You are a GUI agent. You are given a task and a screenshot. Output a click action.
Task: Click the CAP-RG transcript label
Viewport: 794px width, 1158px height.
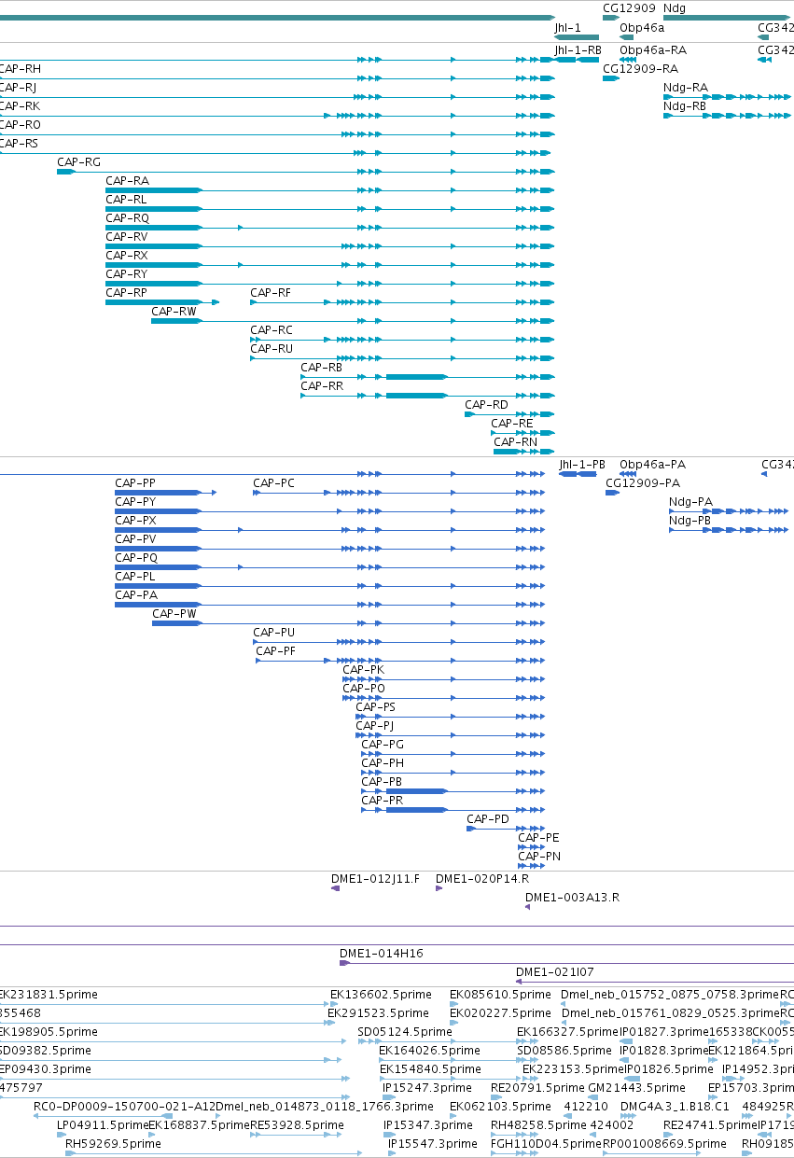[x=78, y=162]
